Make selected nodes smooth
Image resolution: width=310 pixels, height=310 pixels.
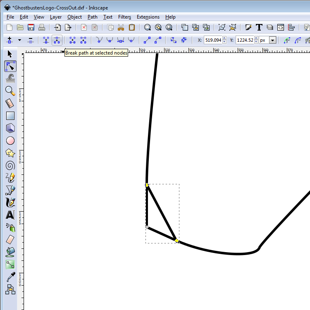click(x=110, y=40)
